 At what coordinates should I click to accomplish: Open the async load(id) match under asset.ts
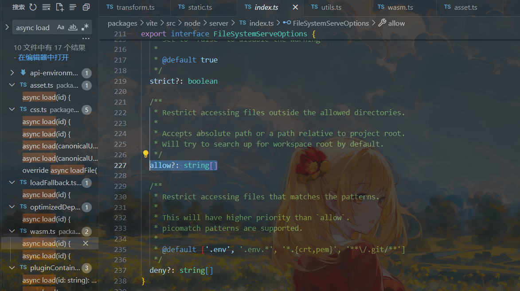(47, 97)
